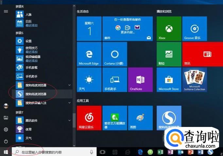Viewport: 223px width, 156px height.
Task: Open the 搜狗高速浏览器 tile
Action: click(169, 118)
